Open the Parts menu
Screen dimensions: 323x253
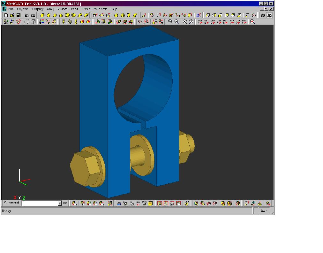[x=74, y=9]
